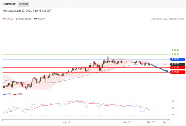The height and width of the screenshot is (126, 186).
Task: Click the red 1.3765 support price tag
Action: coord(178,68)
